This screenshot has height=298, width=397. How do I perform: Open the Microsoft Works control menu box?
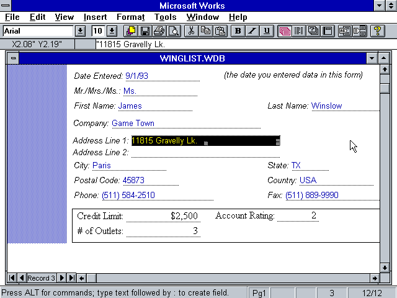point(6,6)
